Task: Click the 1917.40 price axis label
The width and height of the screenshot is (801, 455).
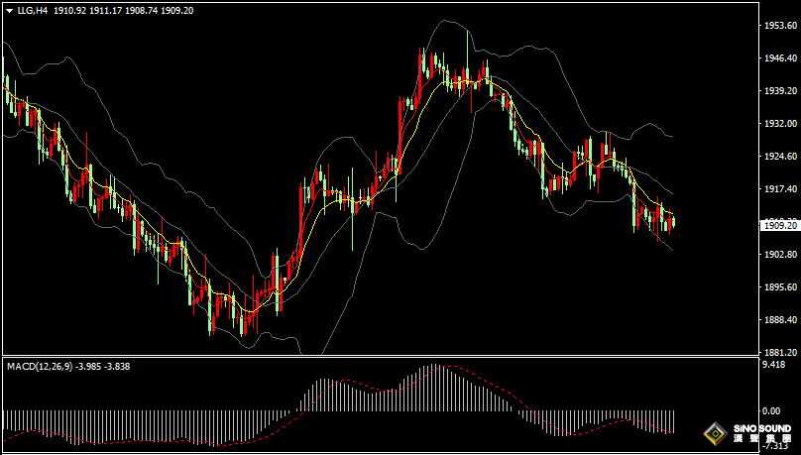Action: coord(779,189)
